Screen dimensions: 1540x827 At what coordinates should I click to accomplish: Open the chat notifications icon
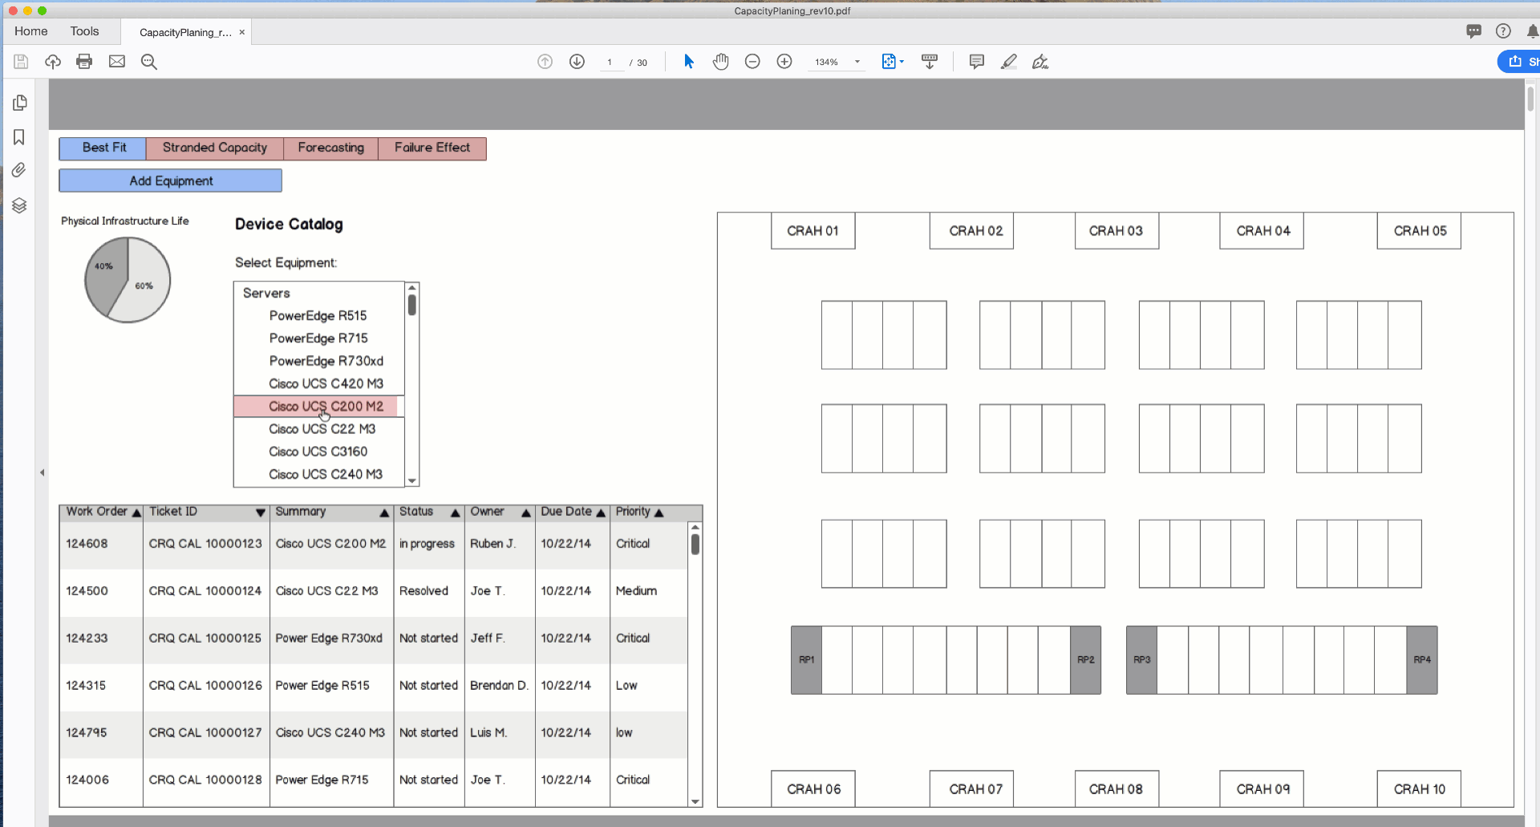coord(1473,31)
